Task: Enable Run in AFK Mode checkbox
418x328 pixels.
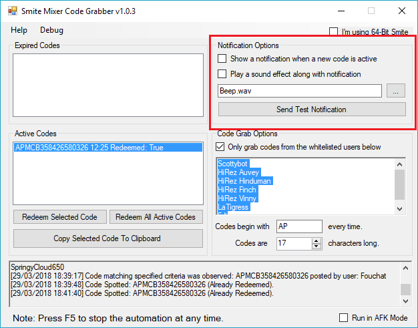Action: point(343,317)
